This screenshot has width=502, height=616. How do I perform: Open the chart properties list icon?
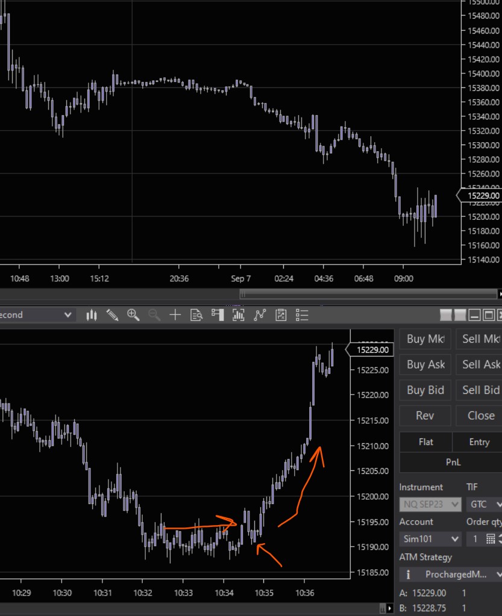pyautogui.click(x=302, y=315)
